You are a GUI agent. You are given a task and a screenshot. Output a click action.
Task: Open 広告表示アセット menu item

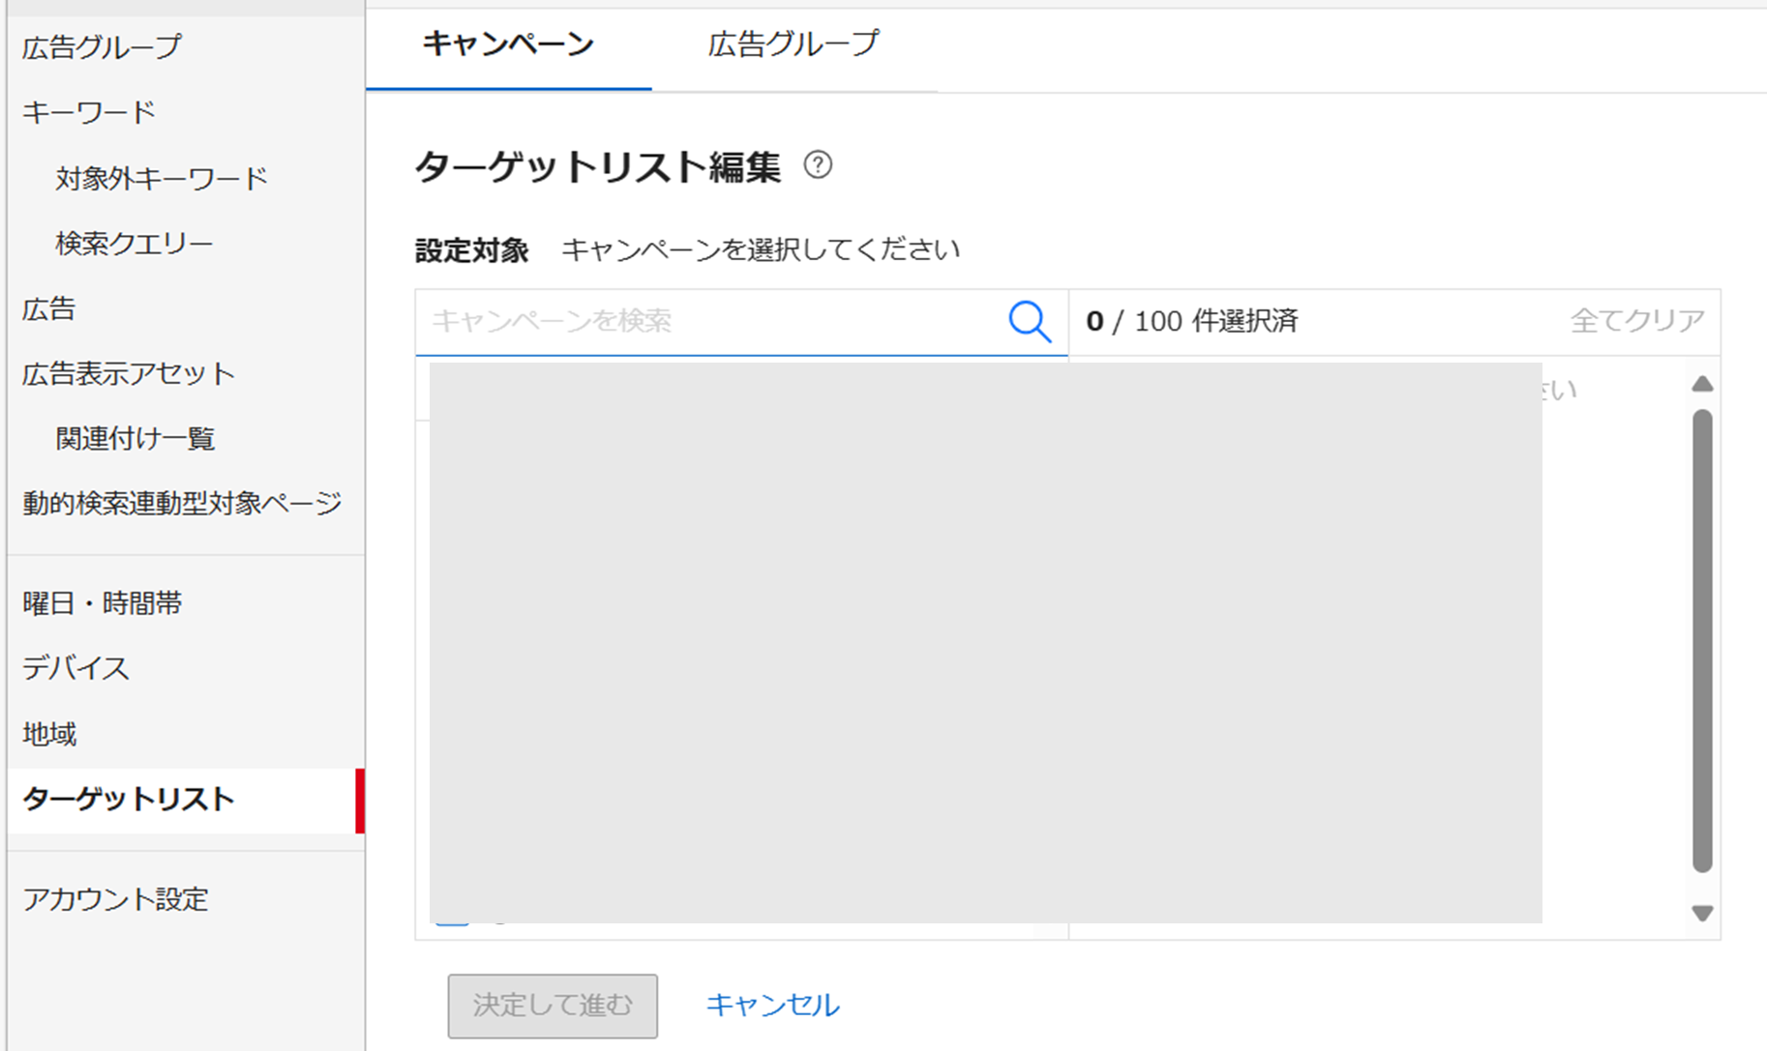129,374
